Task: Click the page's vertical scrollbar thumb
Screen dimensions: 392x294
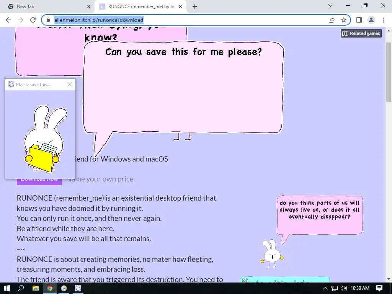Action: click(389, 72)
